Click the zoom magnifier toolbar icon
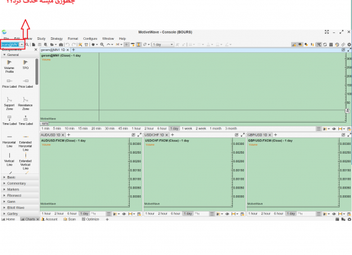The image size is (352, 255). click(102, 45)
